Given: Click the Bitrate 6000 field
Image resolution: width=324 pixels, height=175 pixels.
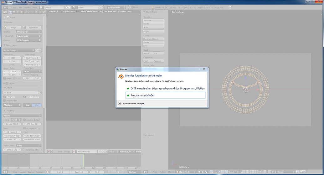Looking at the screenshot, I should (12, 124).
